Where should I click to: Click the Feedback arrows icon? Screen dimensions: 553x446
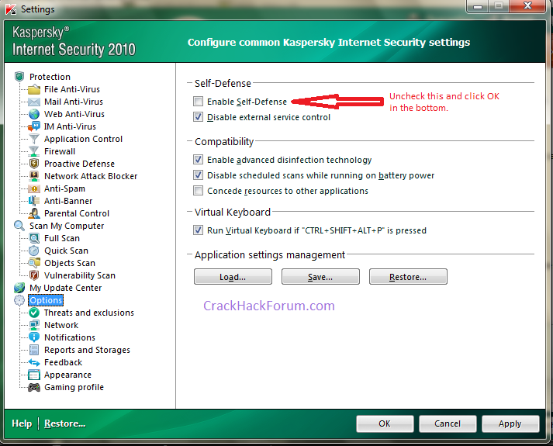(x=34, y=362)
